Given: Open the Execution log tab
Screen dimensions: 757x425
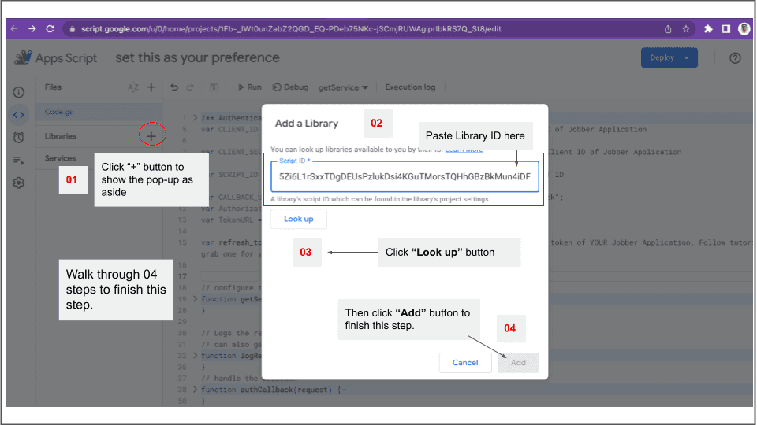Looking at the screenshot, I should pyautogui.click(x=410, y=87).
